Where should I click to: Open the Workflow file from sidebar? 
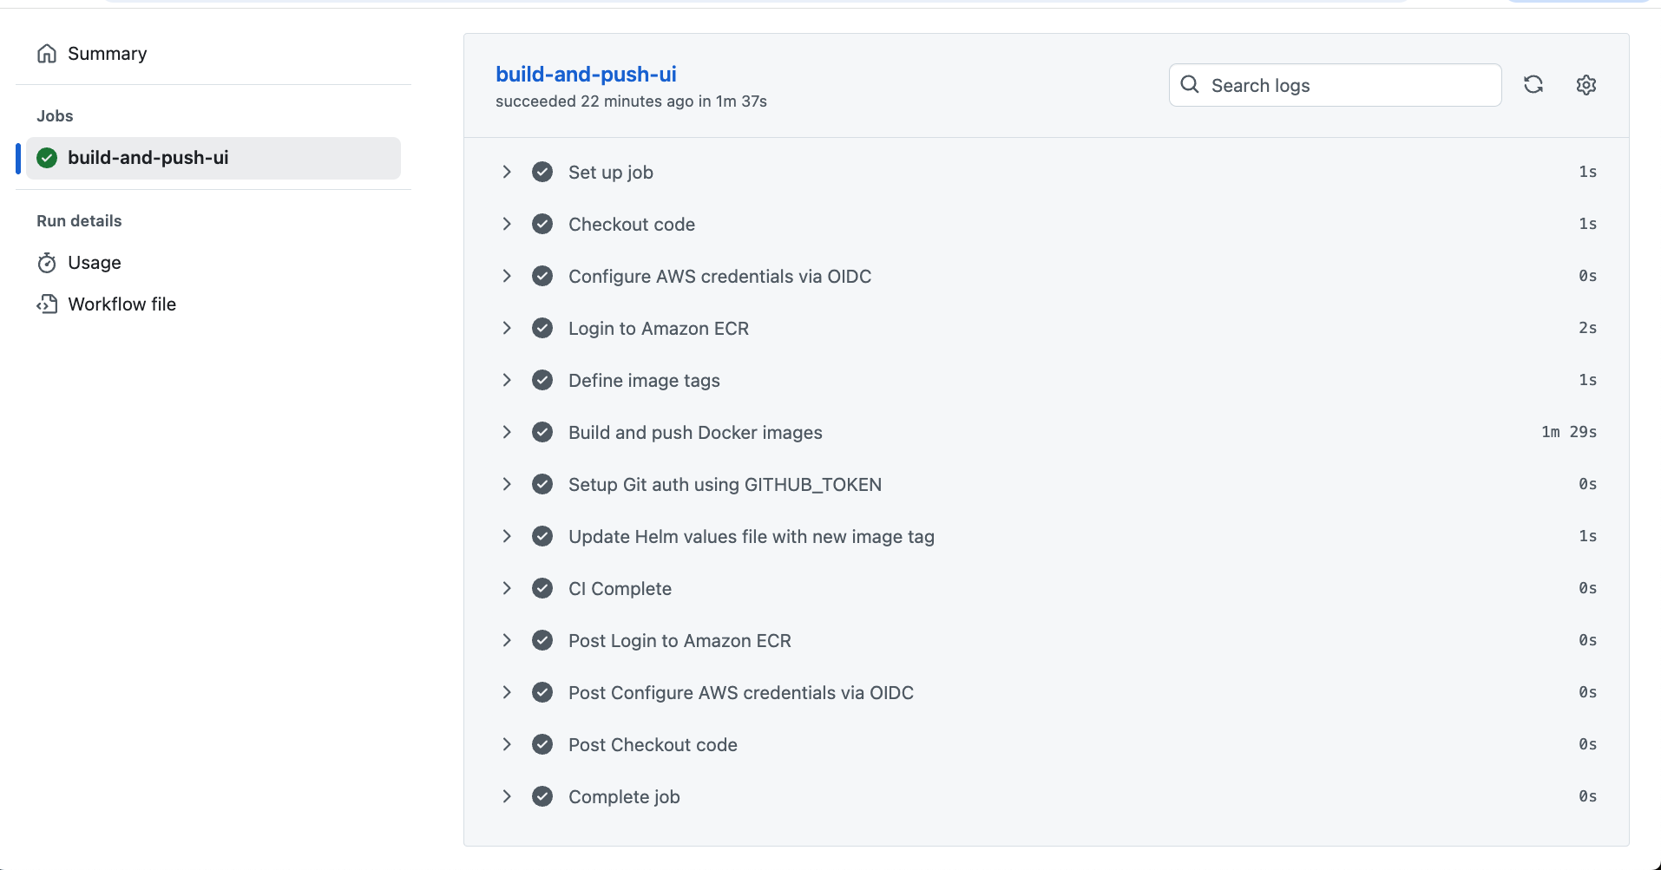(x=121, y=304)
